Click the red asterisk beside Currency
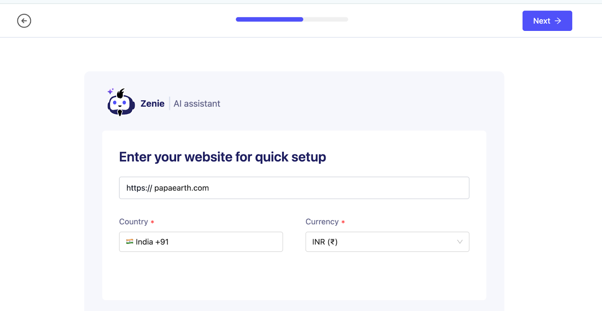Viewport: 602px width, 311px height. [x=343, y=222]
